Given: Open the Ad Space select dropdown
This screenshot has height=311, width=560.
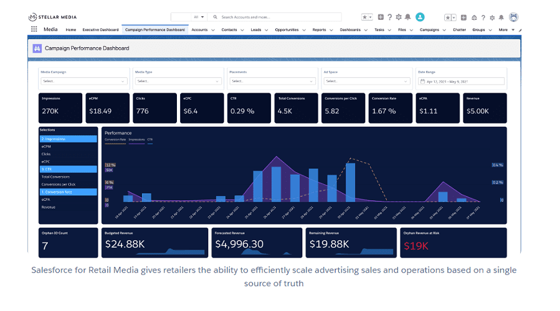Looking at the screenshot, I should click(x=367, y=81).
